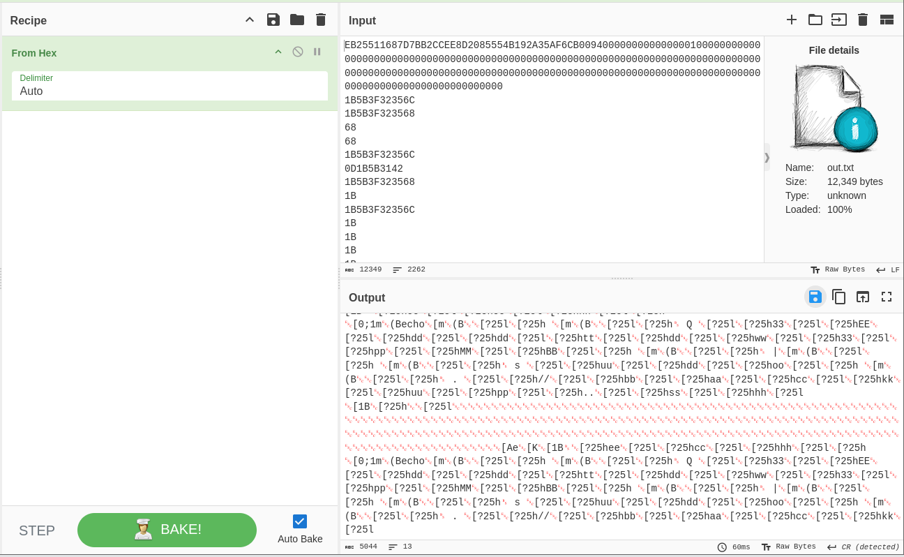Change the output CR end-of-line sequence

click(864, 547)
